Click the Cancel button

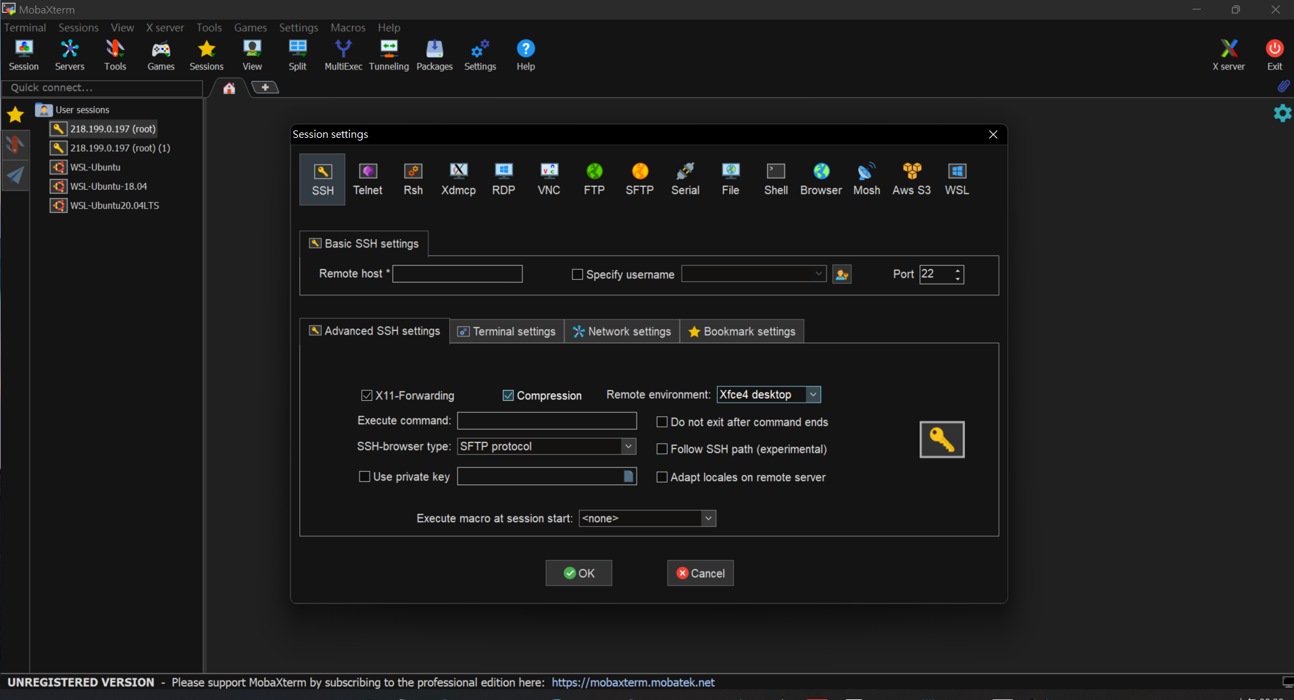click(x=700, y=573)
